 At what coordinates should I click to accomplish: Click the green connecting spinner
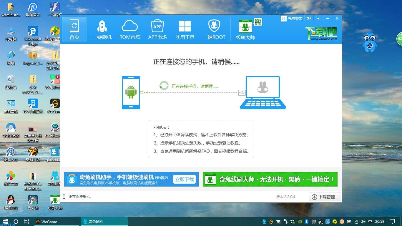click(164, 85)
